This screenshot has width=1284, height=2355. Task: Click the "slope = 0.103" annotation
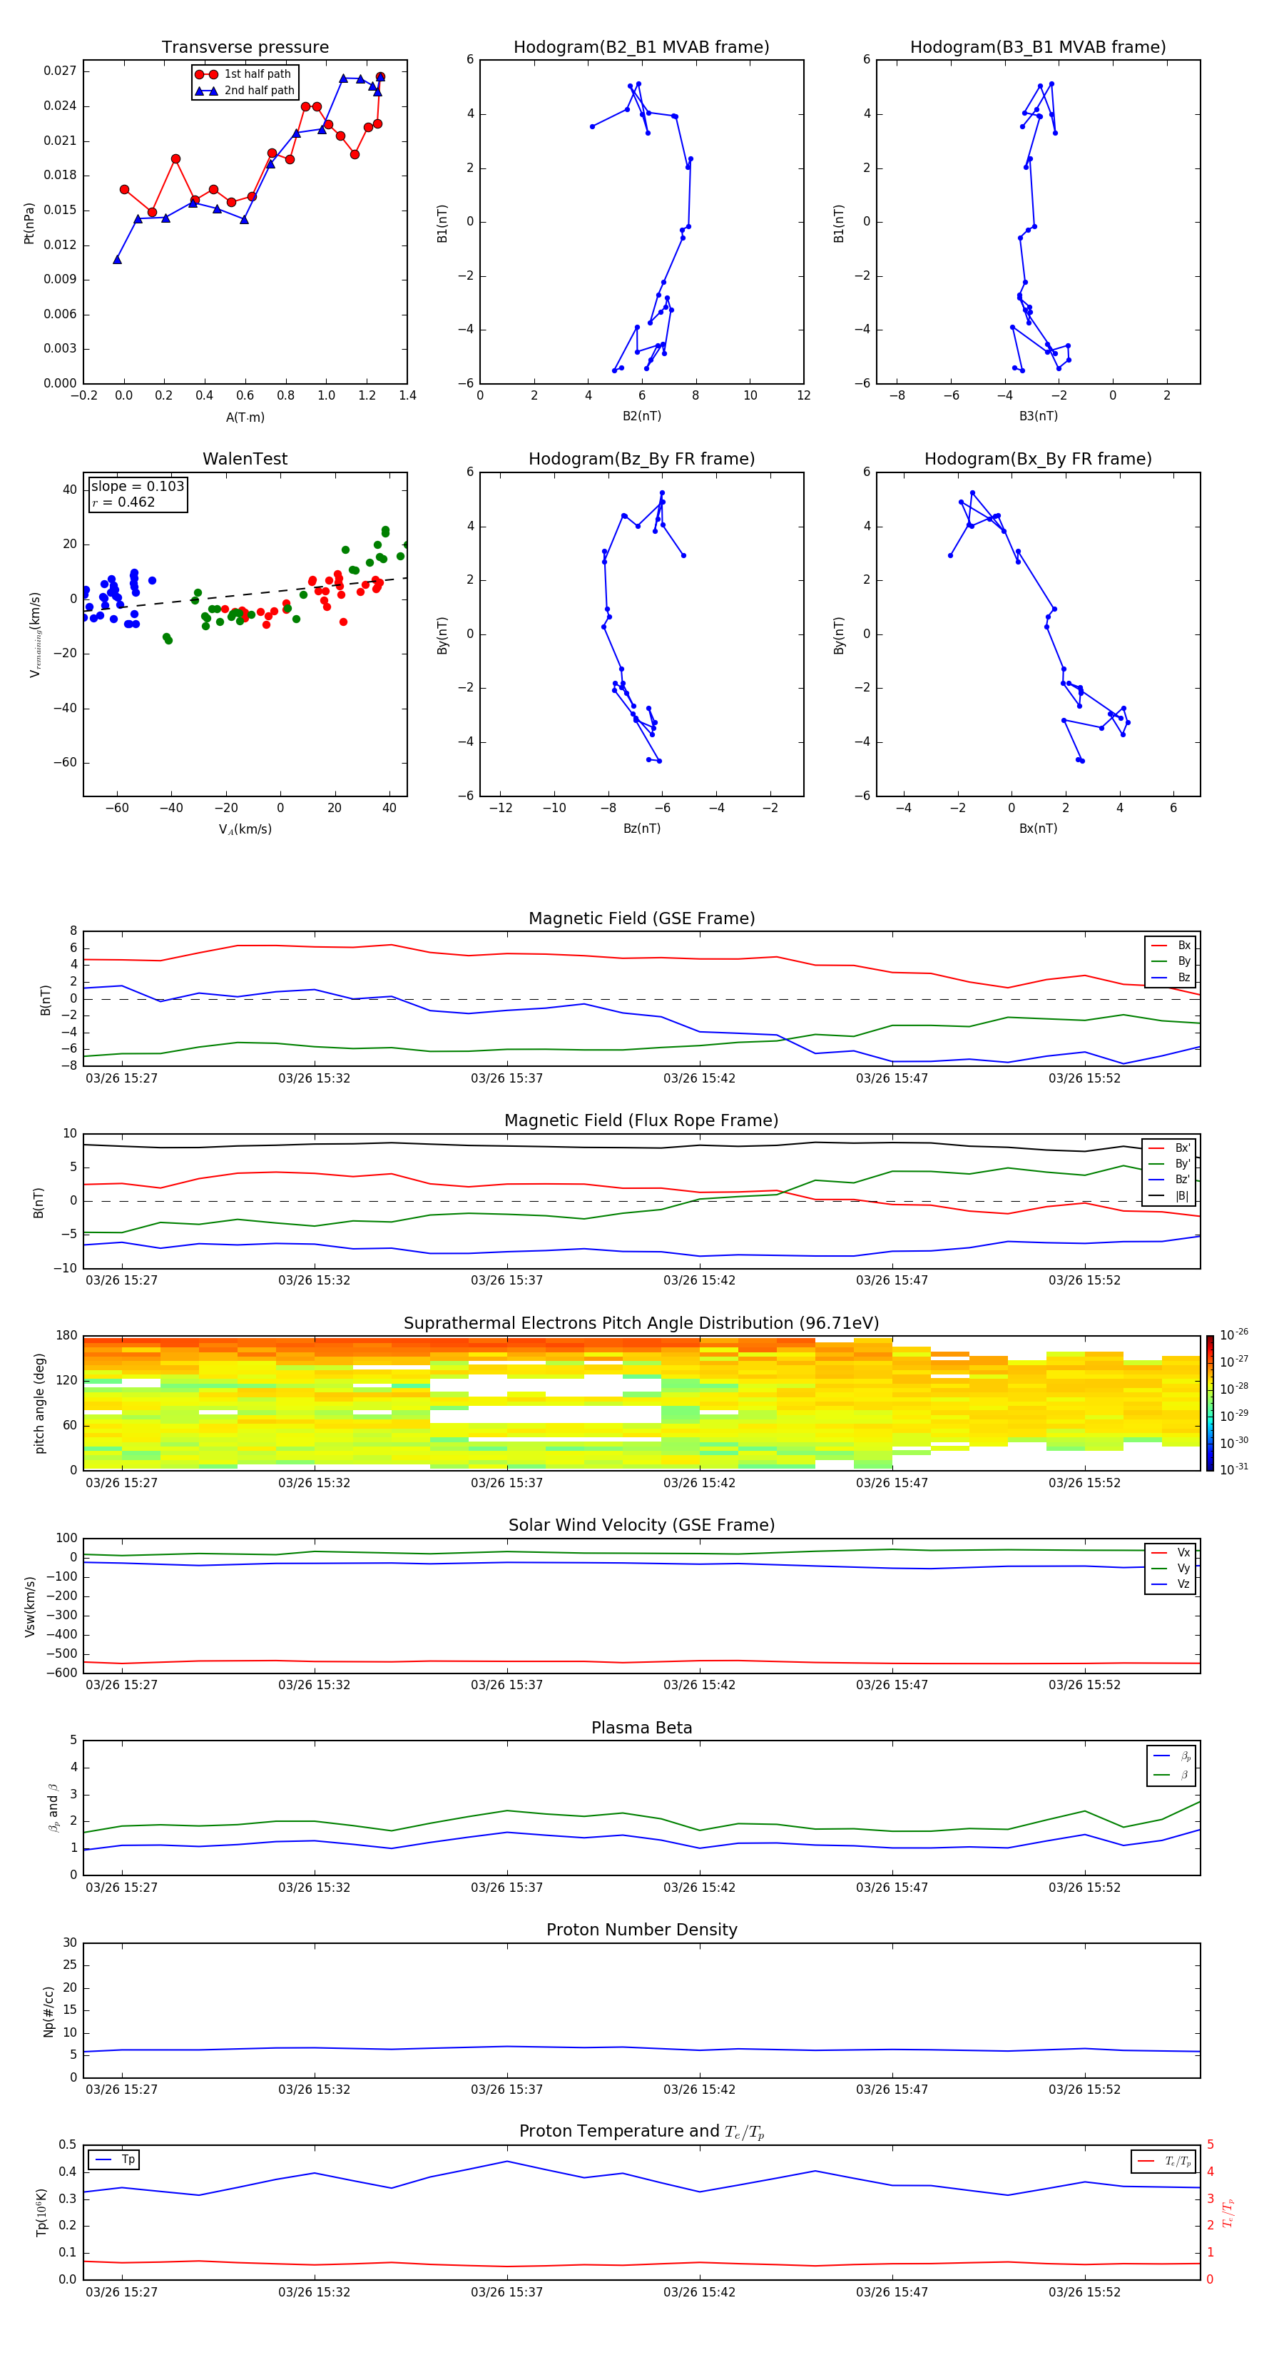coord(137,487)
